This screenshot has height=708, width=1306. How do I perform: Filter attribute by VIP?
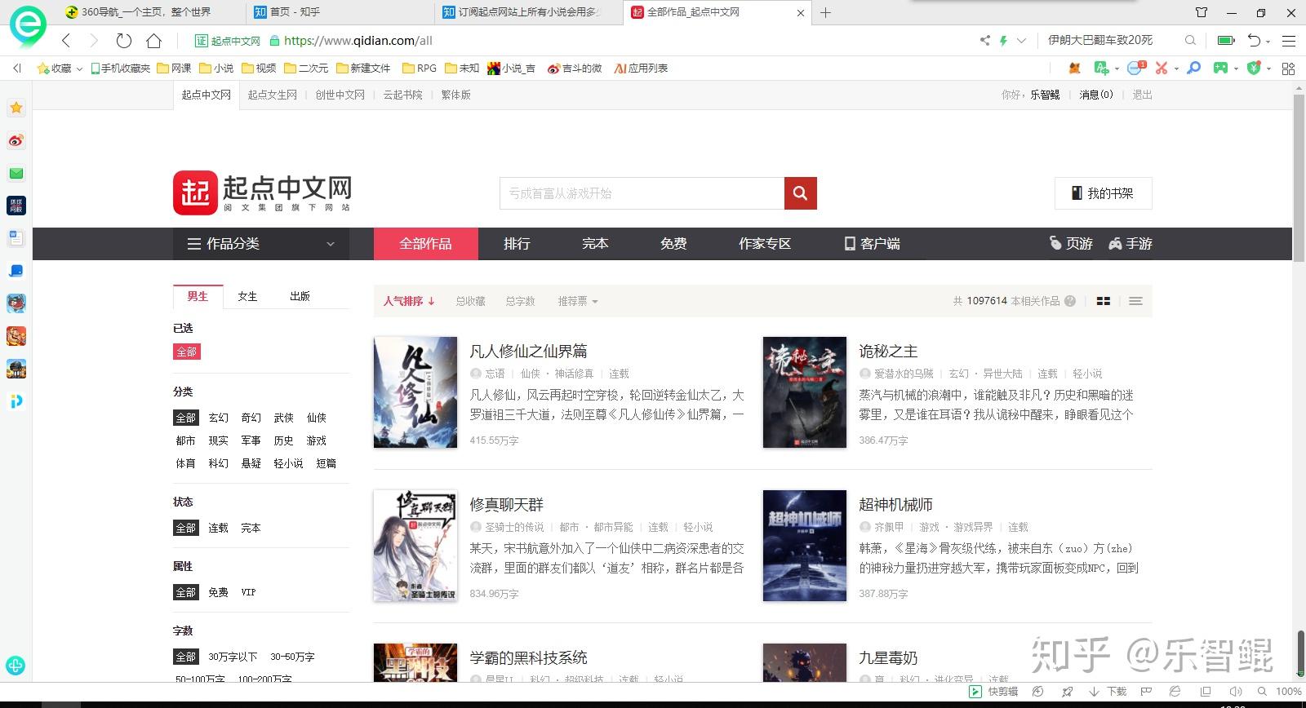[248, 592]
